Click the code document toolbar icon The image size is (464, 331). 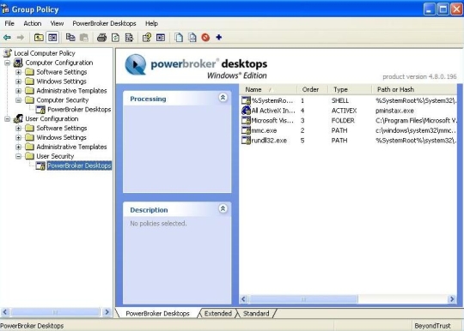(x=192, y=38)
